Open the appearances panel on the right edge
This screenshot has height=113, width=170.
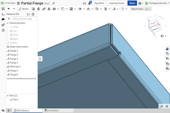coord(167,49)
